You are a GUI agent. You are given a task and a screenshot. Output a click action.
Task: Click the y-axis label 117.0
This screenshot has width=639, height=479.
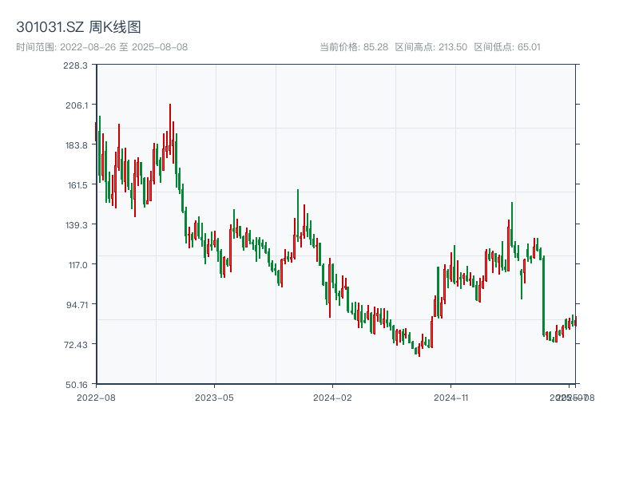pos(77,265)
